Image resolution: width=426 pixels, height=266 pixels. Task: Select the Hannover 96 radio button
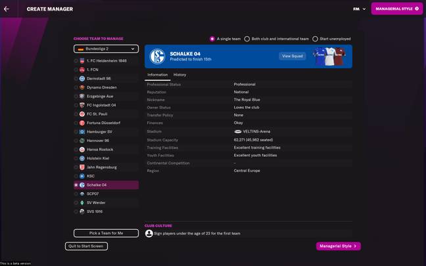click(x=76, y=141)
